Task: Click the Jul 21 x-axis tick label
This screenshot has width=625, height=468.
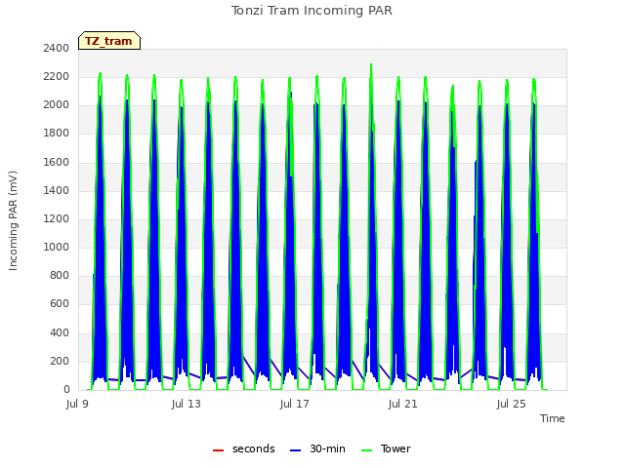Action: coord(403,405)
